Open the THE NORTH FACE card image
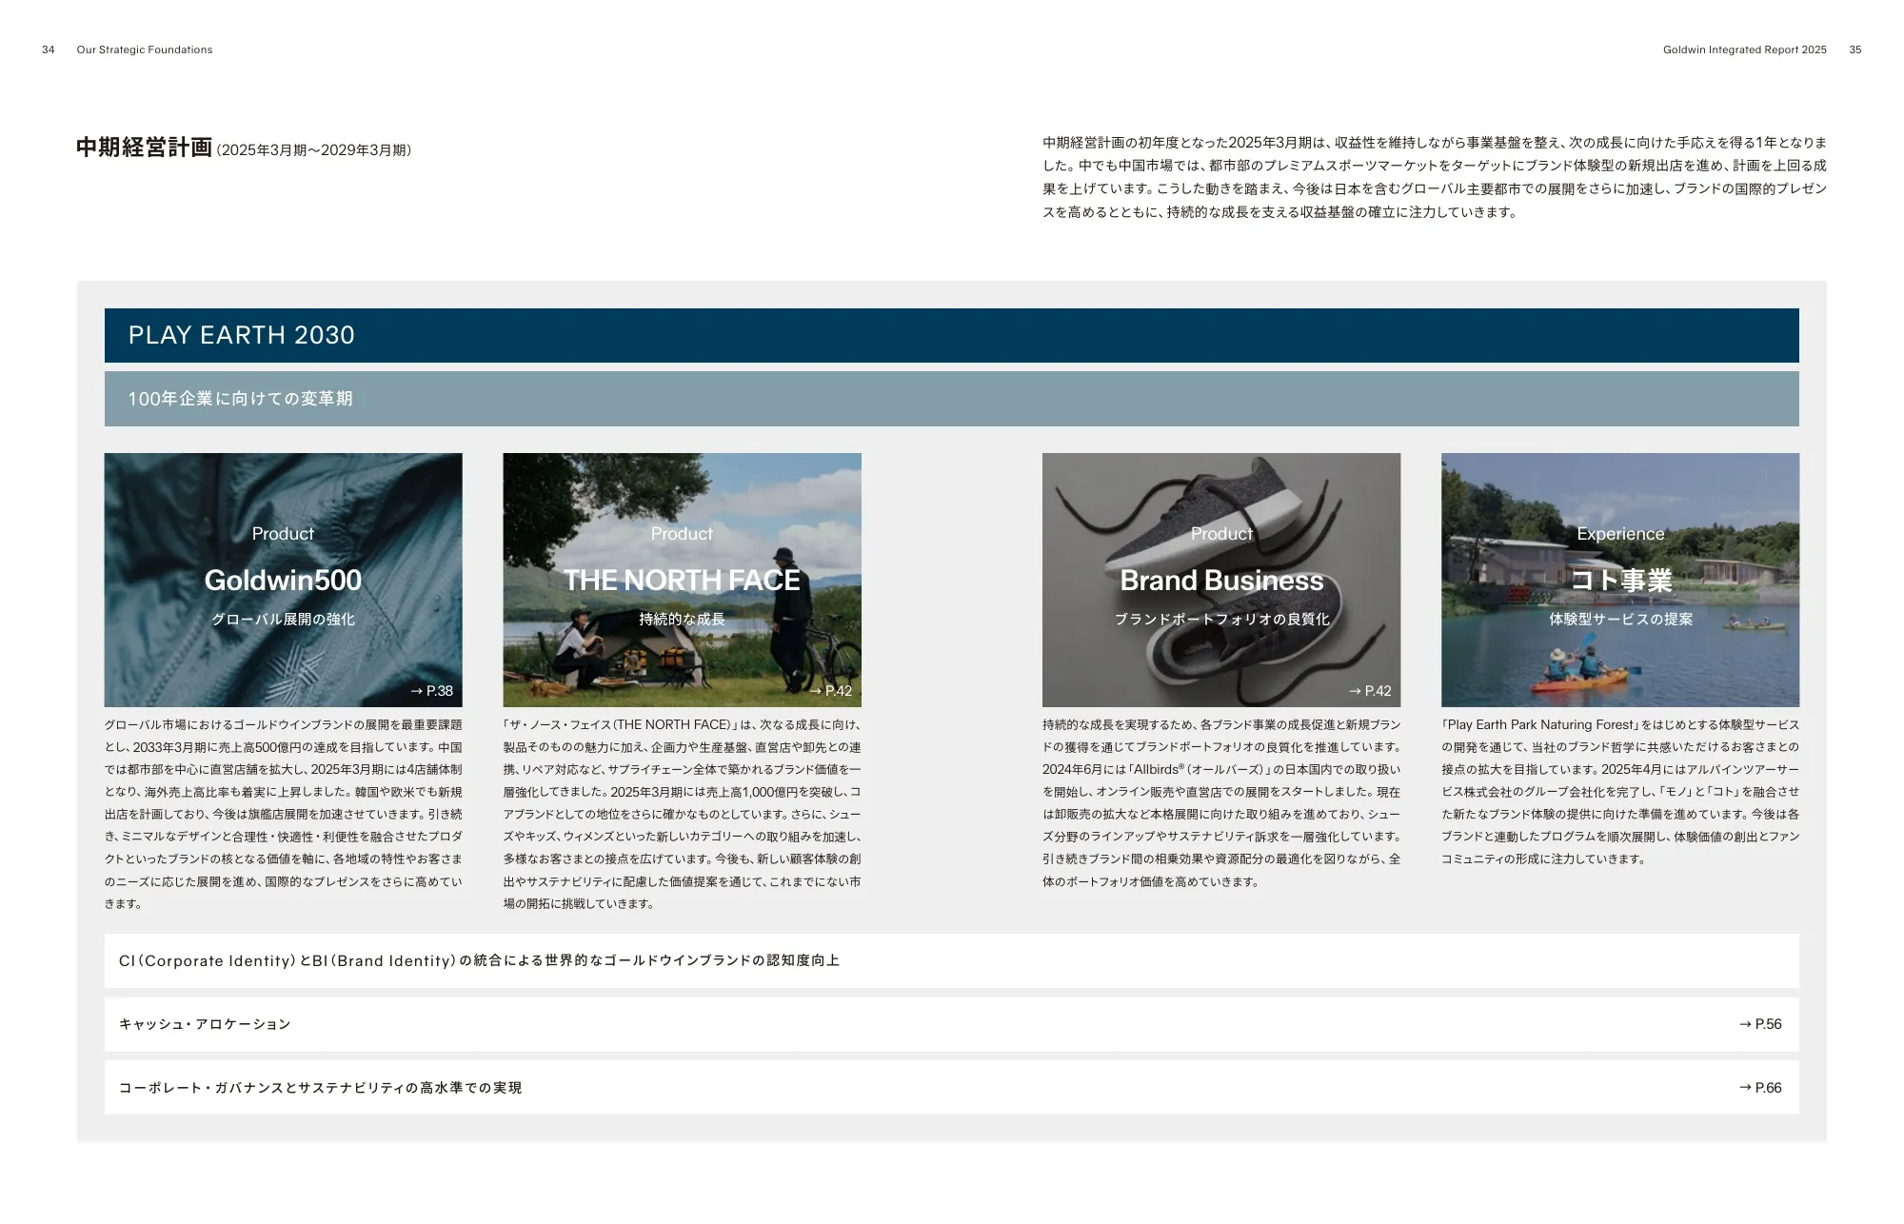 [x=682, y=580]
